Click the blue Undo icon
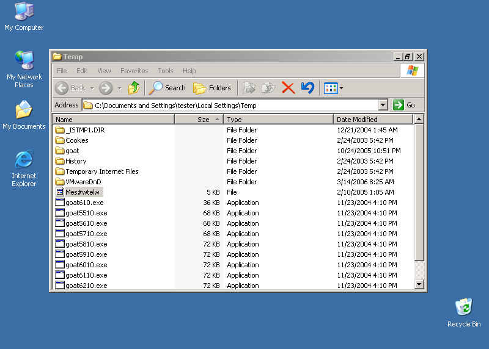The image size is (489, 349). tap(307, 88)
